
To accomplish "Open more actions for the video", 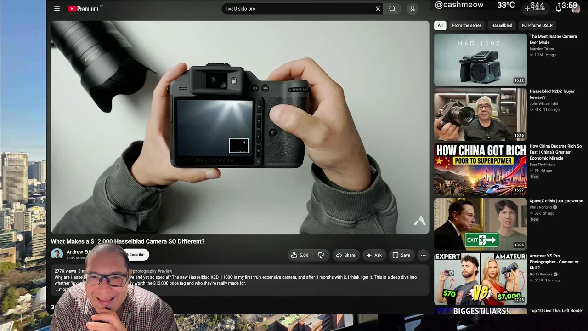I will 423,255.
